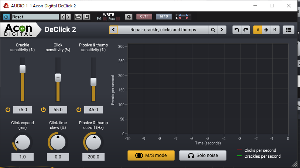Click the cut-off value 200.0
The height and width of the screenshot is (168, 300).
pos(93,157)
